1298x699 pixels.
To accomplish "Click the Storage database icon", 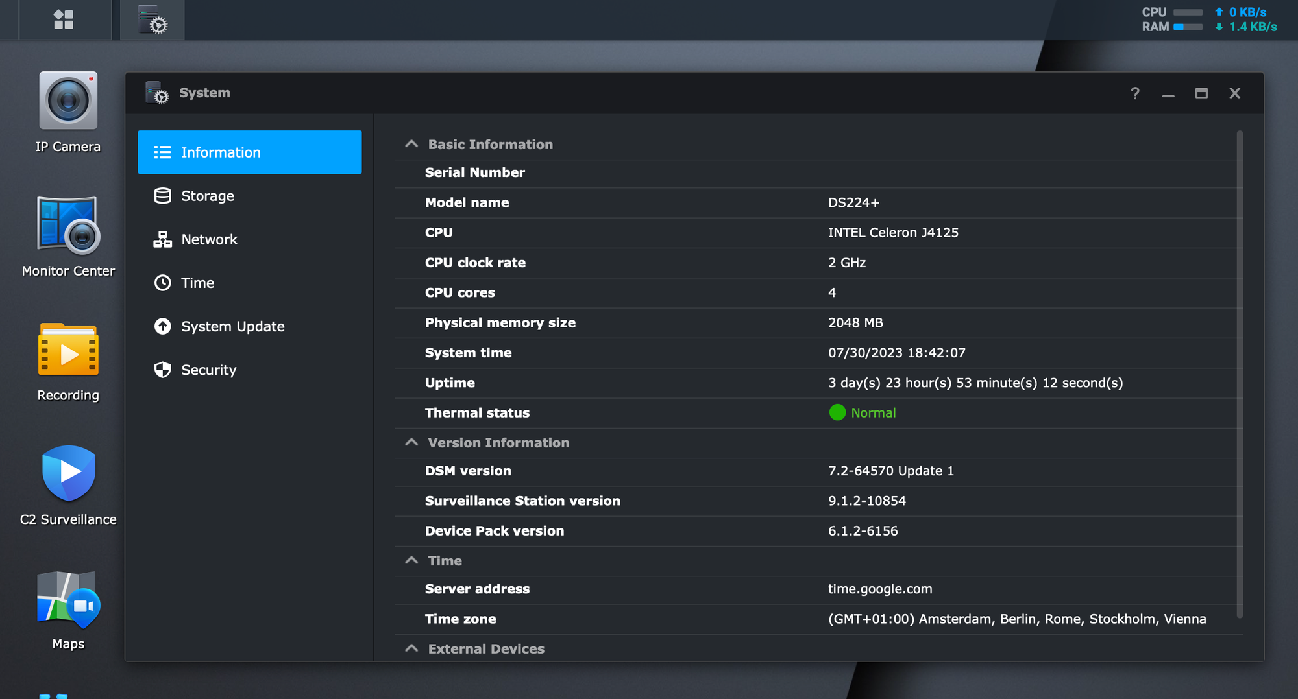I will [x=162, y=196].
